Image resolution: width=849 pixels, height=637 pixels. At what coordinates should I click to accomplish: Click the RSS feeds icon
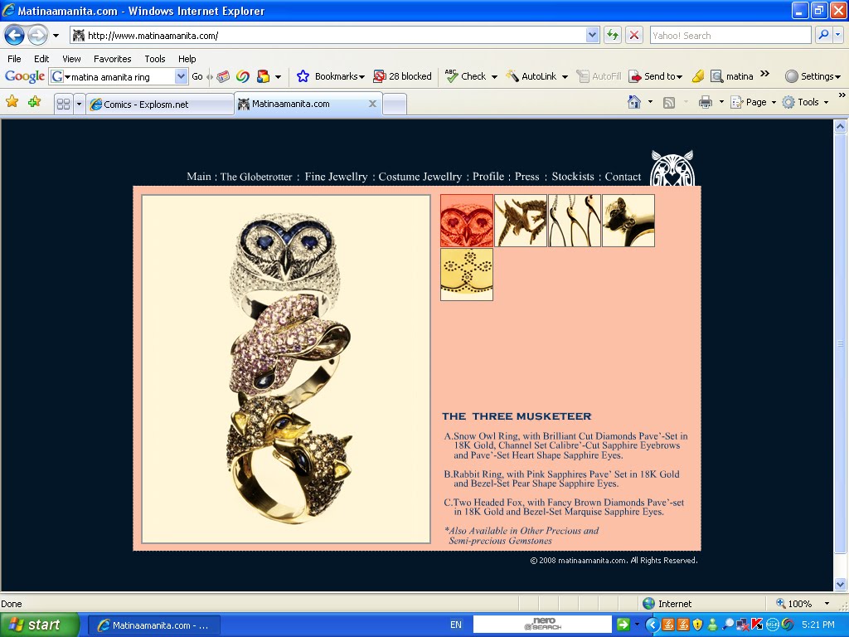coord(669,102)
